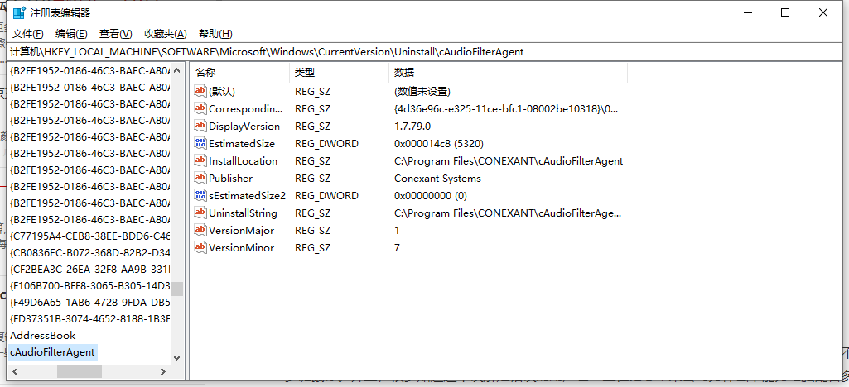Image resolution: width=849 pixels, height=387 pixels.
Task: Select the AddressBook key in tree
Action: click(x=43, y=335)
